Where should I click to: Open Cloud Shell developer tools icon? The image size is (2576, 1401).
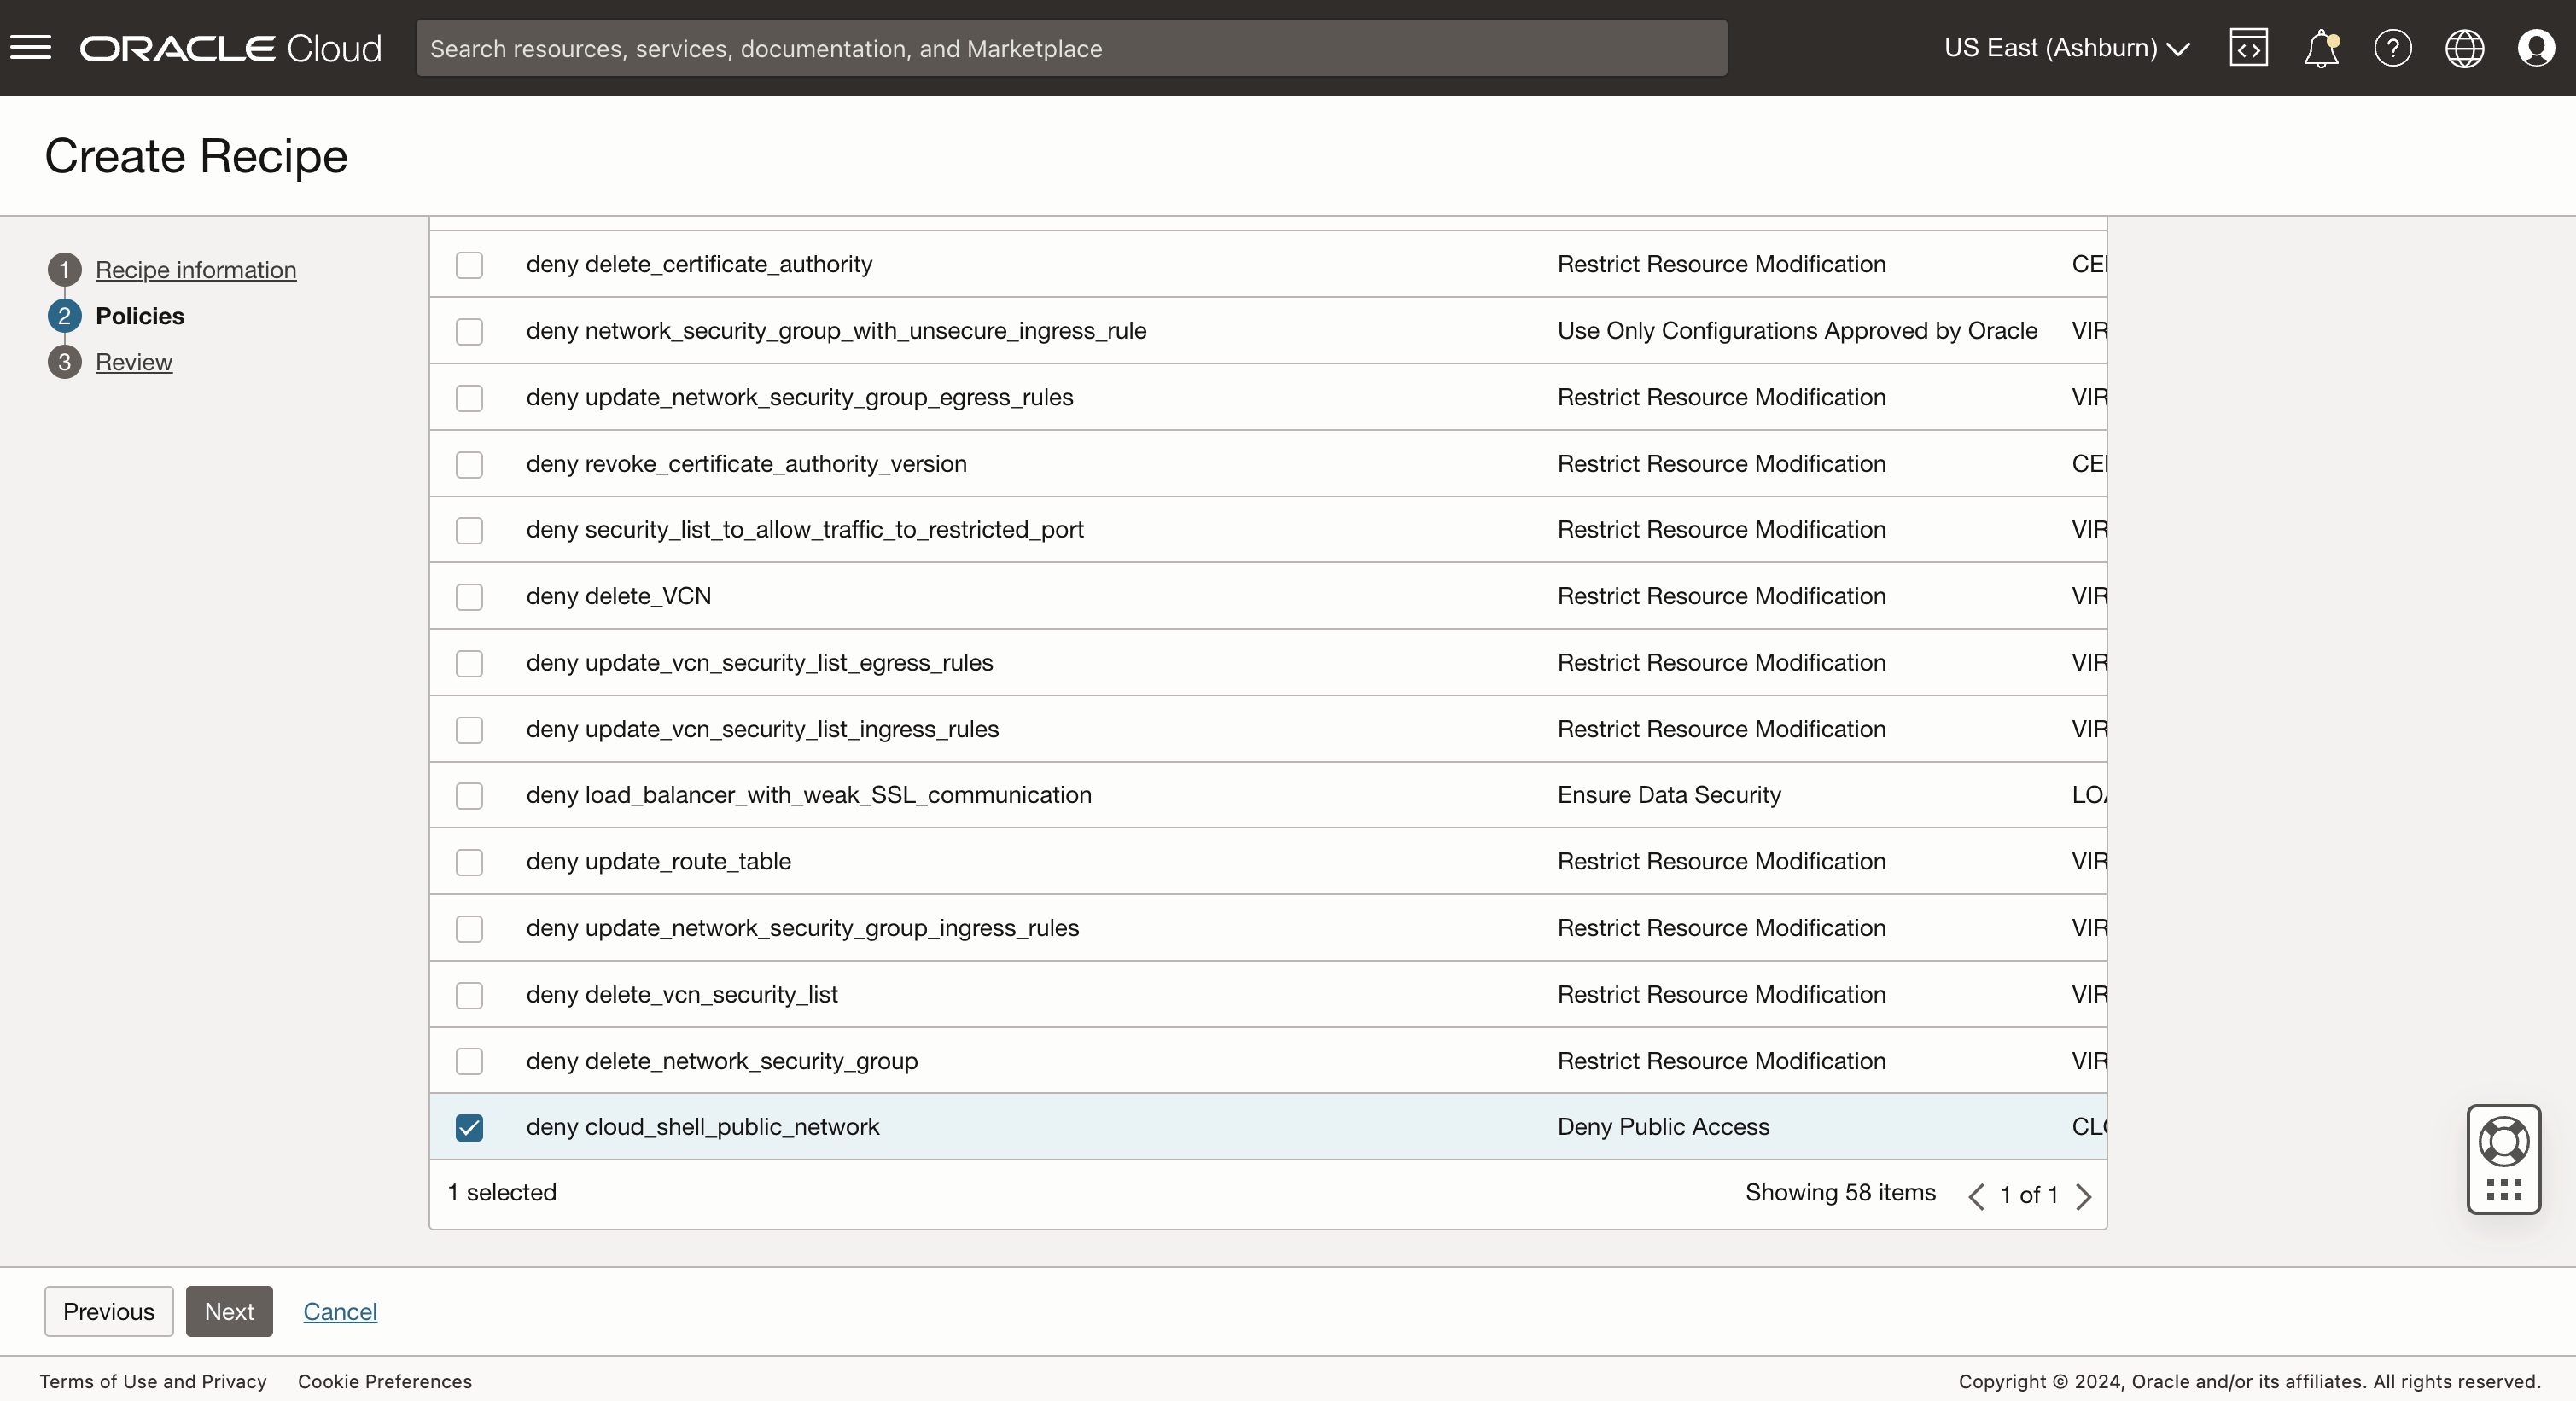tap(2248, 48)
